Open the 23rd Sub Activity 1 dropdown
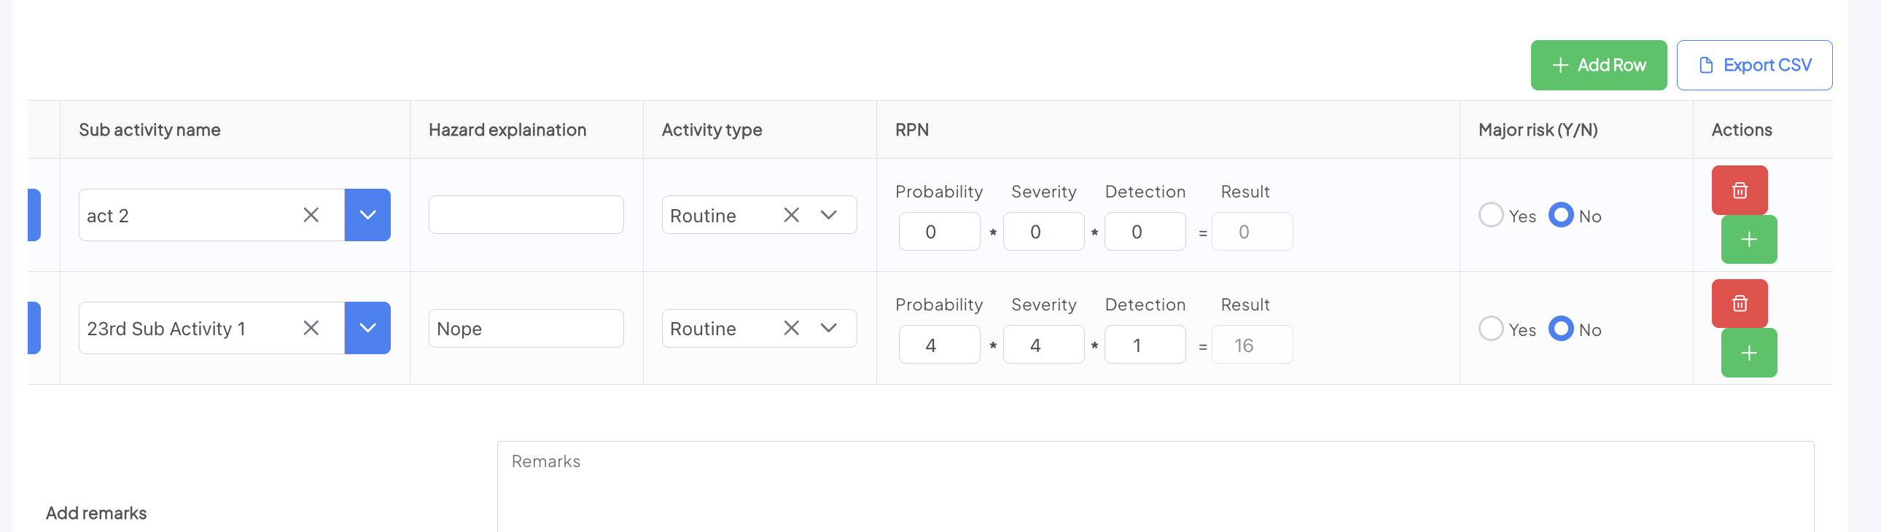 coord(367,329)
